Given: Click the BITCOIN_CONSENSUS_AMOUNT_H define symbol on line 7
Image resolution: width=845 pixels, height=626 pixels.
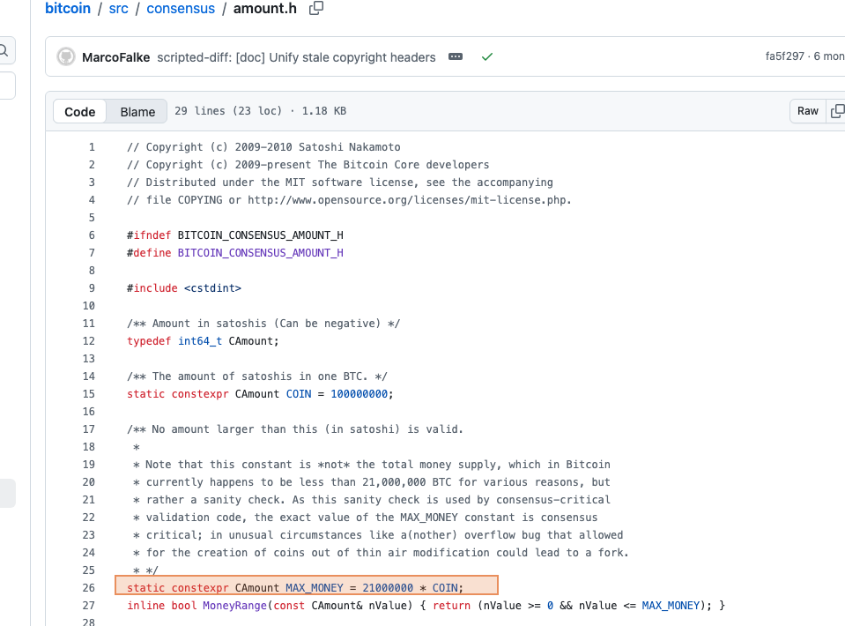Looking at the screenshot, I should coord(260,253).
